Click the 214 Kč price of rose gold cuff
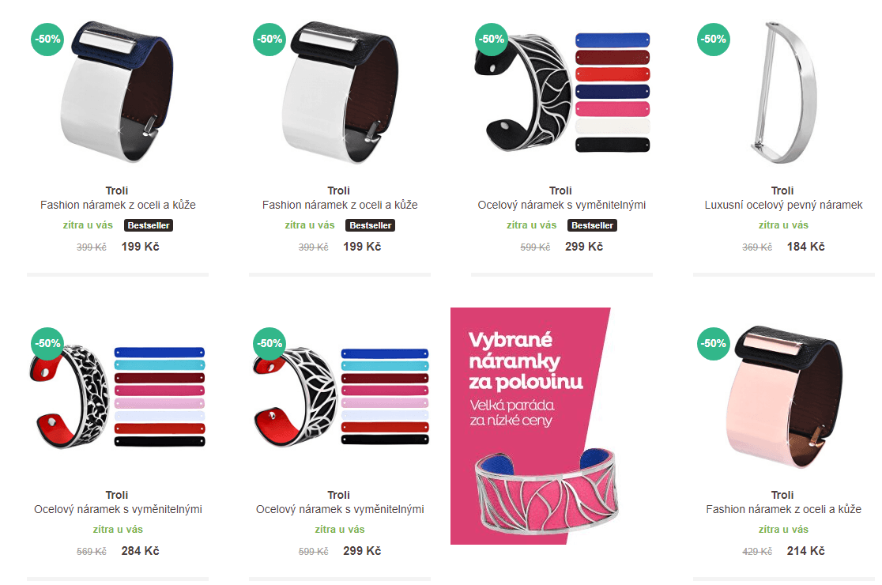 click(x=805, y=551)
